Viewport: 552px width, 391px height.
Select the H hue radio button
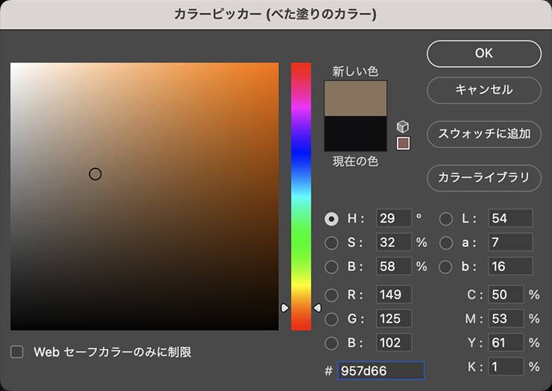(332, 219)
